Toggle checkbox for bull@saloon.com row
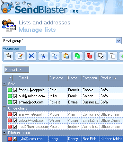This screenshot has width=123, height=142. [x=15, y=96]
